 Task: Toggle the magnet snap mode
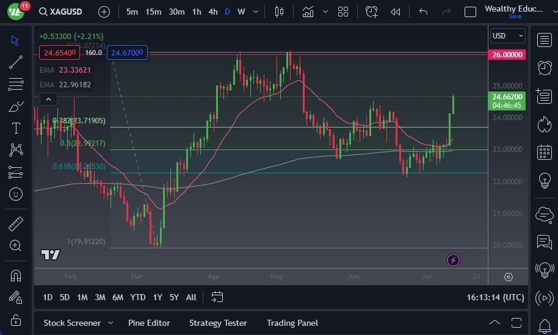click(x=16, y=275)
